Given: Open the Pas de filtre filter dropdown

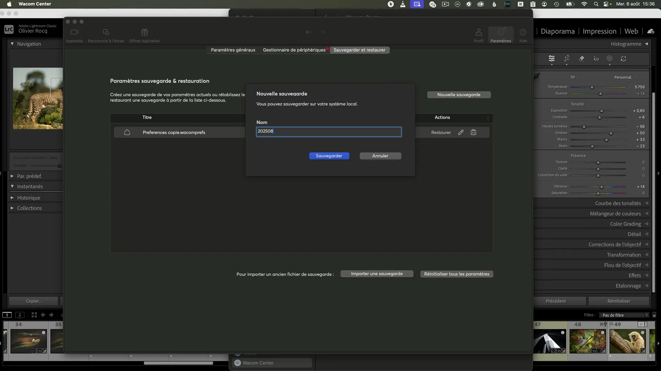Looking at the screenshot, I should pos(625,315).
